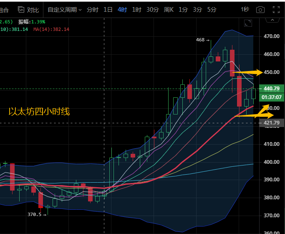This screenshot has height=234, width=285.
Task: Switch chart to the 1时 timeframe
Action: pos(136,9)
